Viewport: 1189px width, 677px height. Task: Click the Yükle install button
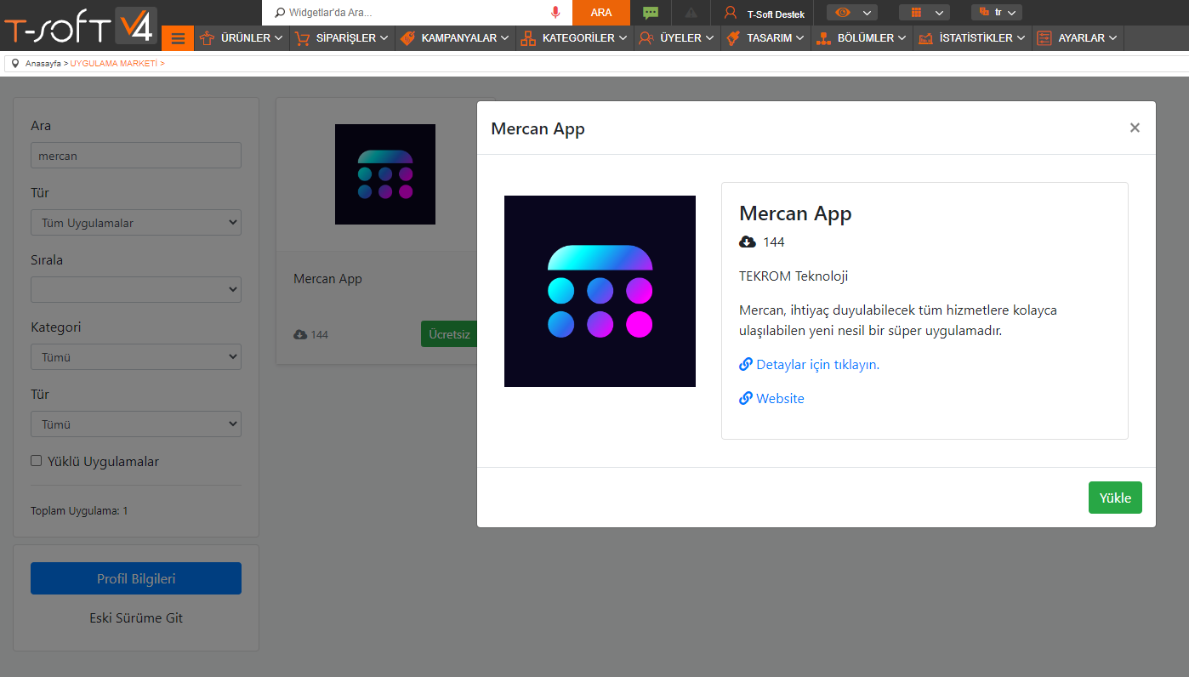point(1115,498)
